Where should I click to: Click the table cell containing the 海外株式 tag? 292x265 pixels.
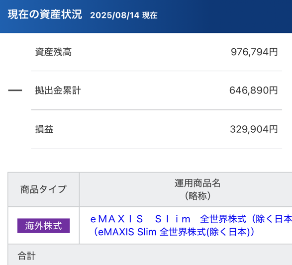(43, 225)
